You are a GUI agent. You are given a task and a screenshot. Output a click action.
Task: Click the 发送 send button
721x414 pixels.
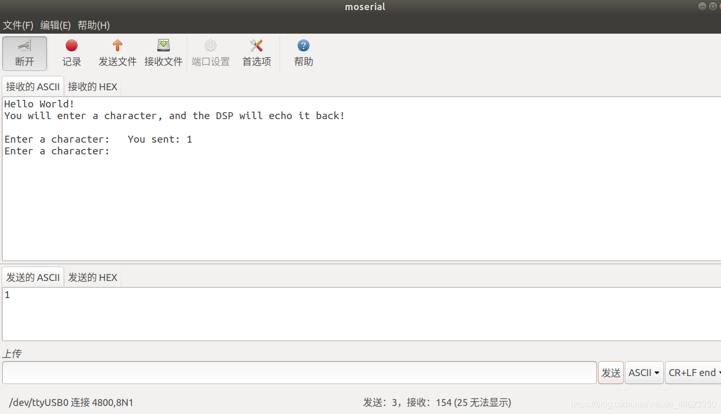pos(611,373)
